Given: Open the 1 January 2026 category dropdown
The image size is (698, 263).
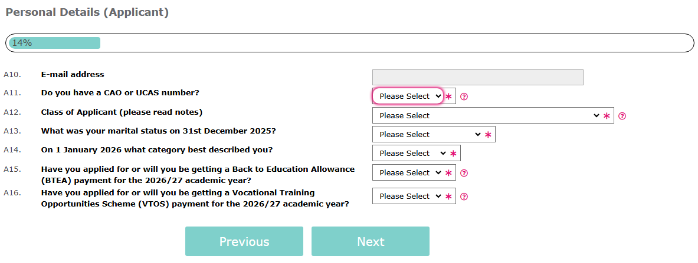Looking at the screenshot, I should [411, 154].
